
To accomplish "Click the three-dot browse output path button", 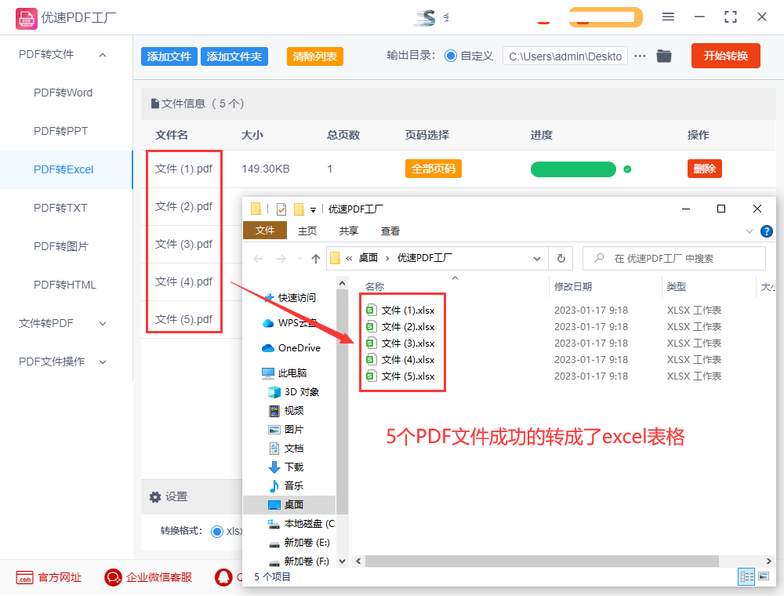I will [640, 56].
